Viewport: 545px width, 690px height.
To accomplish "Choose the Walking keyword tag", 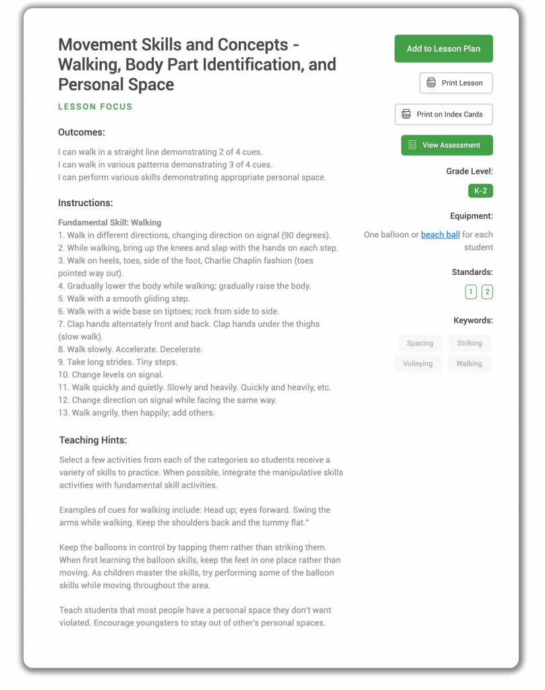I will tap(469, 363).
